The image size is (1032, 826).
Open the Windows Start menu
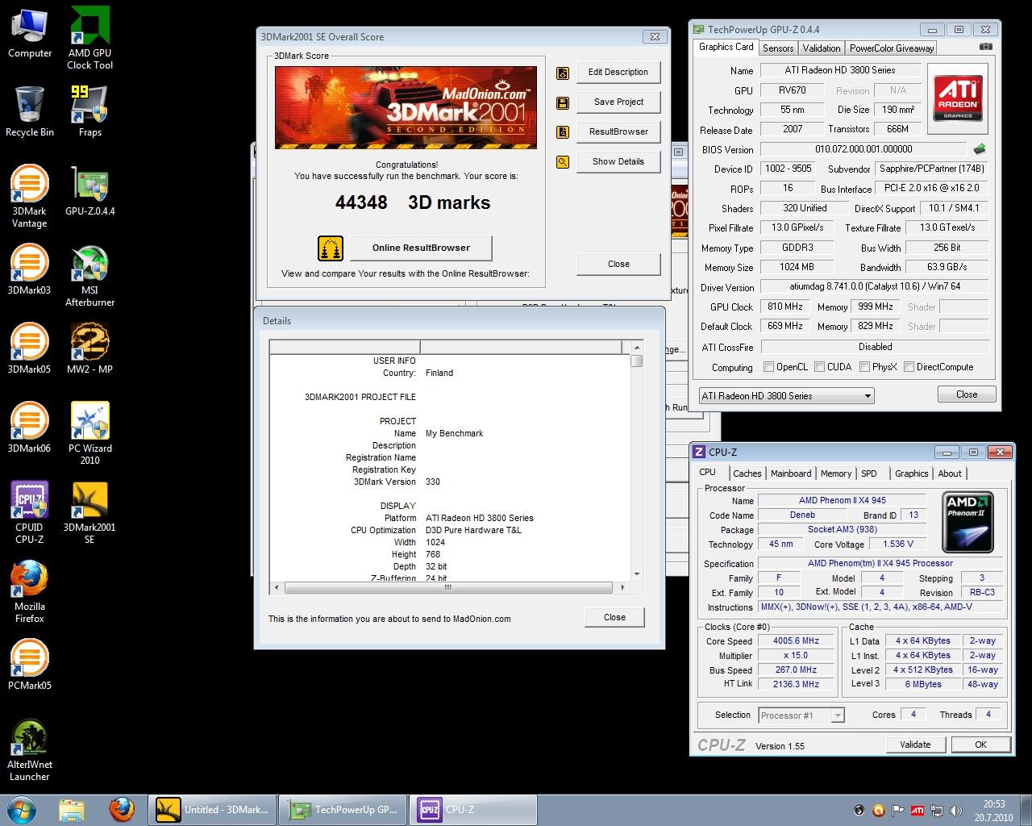pos(22,809)
